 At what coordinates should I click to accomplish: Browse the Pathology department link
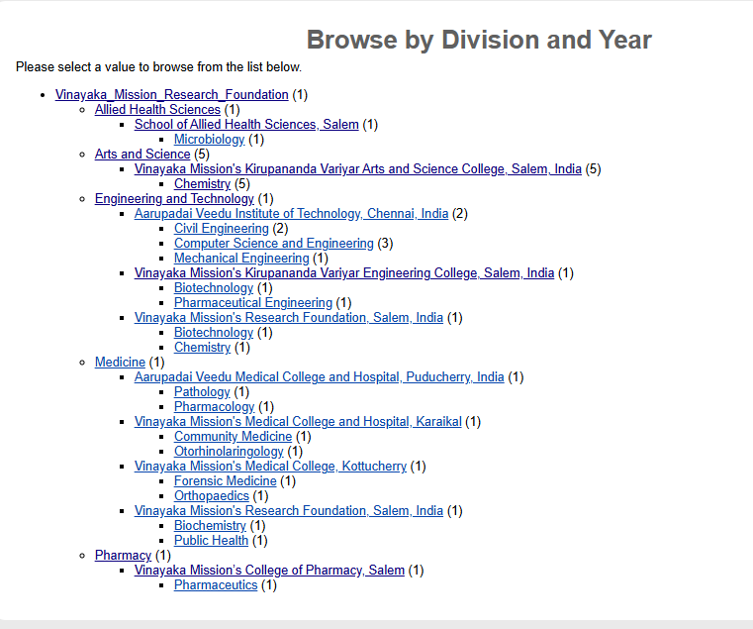[202, 392]
